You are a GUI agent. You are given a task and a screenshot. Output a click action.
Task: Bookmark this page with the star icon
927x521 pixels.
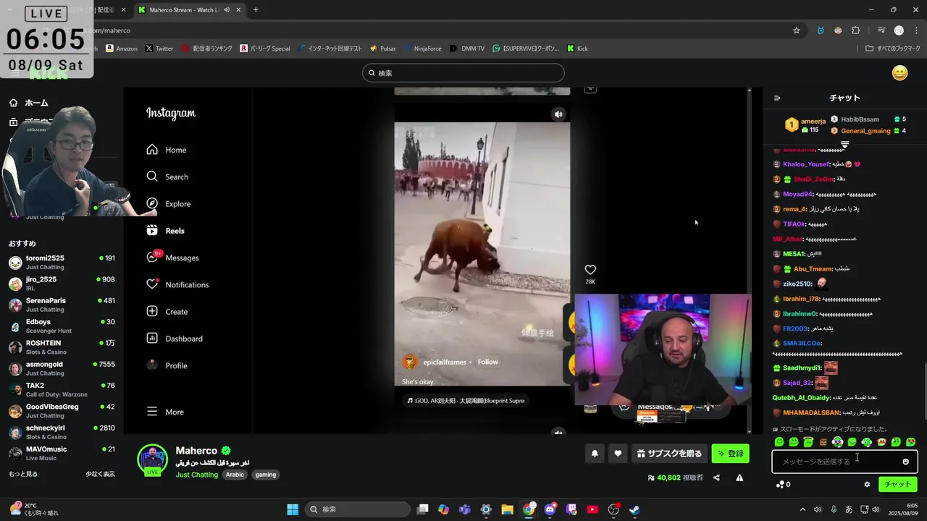click(797, 30)
